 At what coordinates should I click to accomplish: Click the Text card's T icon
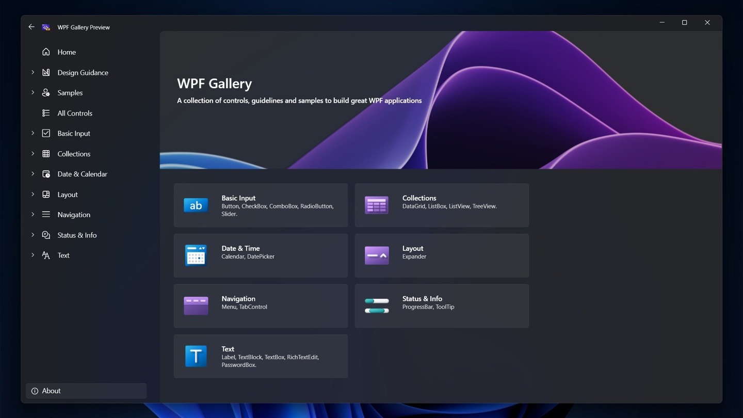(x=196, y=356)
